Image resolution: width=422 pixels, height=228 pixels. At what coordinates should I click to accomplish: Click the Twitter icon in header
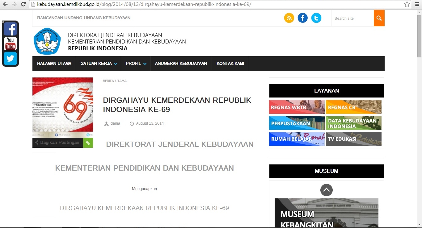tap(316, 18)
